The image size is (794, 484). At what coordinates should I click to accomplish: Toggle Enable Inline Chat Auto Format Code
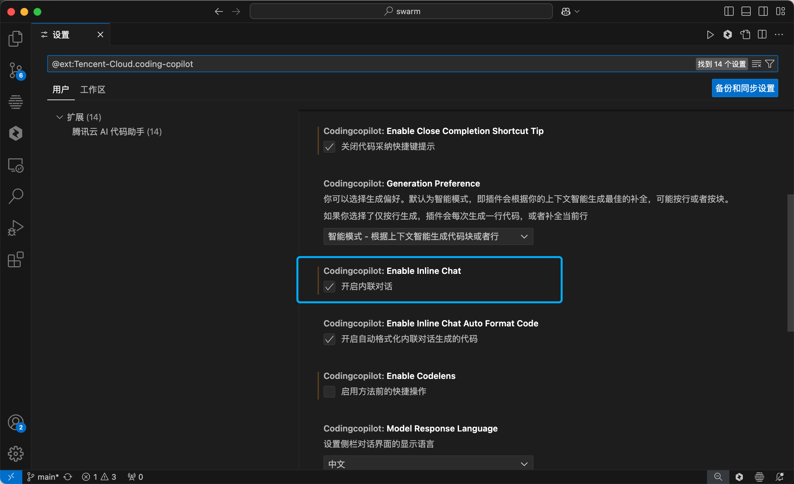point(329,339)
